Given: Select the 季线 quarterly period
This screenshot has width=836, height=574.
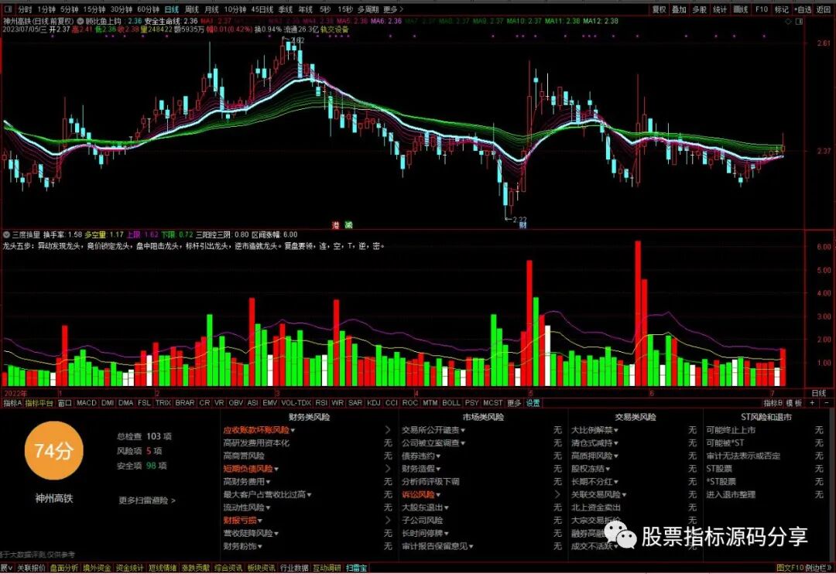Looking at the screenshot, I should pyautogui.click(x=286, y=9).
